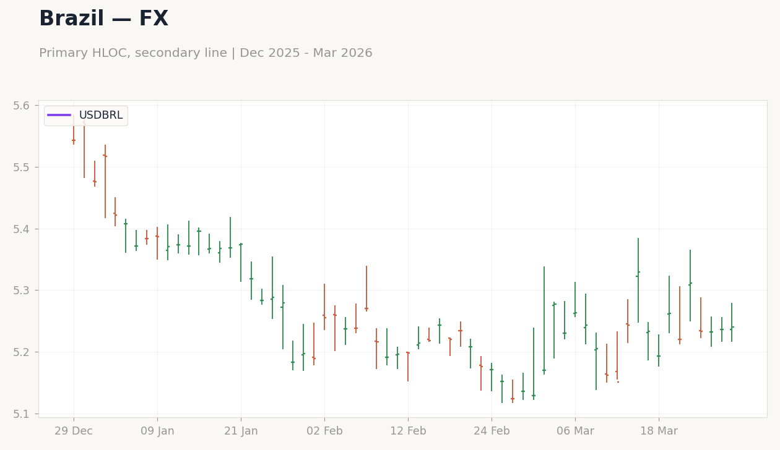Click the 02 Feb x-axis label
Screen dimensions: 780x450
[x=324, y=431]
